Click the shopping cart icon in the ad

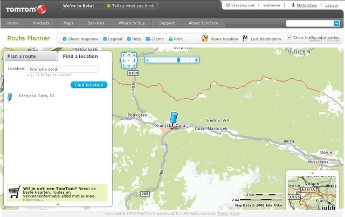pyautogui.click(x=15, y=192)
